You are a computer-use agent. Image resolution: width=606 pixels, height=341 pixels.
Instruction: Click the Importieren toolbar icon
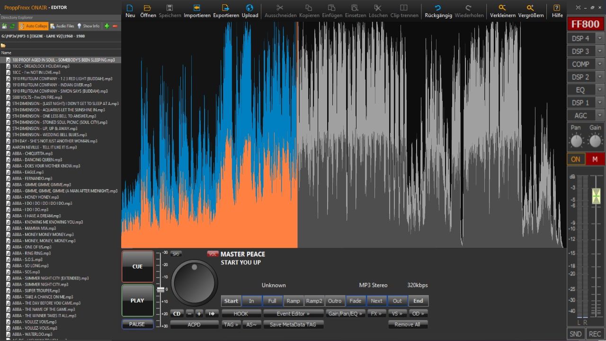197,8
